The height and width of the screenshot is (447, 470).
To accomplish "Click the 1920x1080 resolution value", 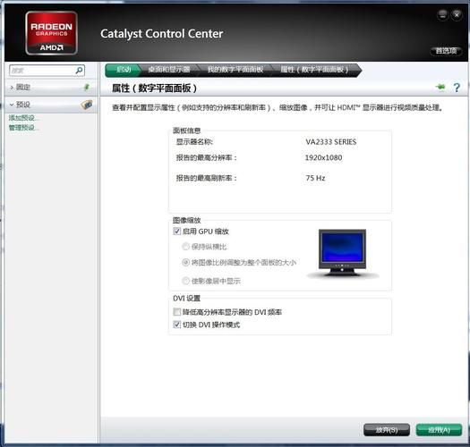I will (323, 157).
